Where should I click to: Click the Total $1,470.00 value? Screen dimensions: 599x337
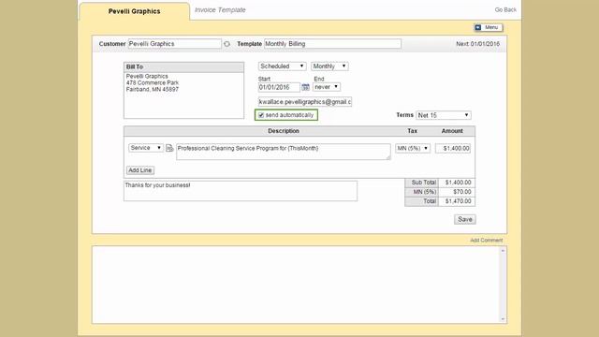tap(458, 201)
